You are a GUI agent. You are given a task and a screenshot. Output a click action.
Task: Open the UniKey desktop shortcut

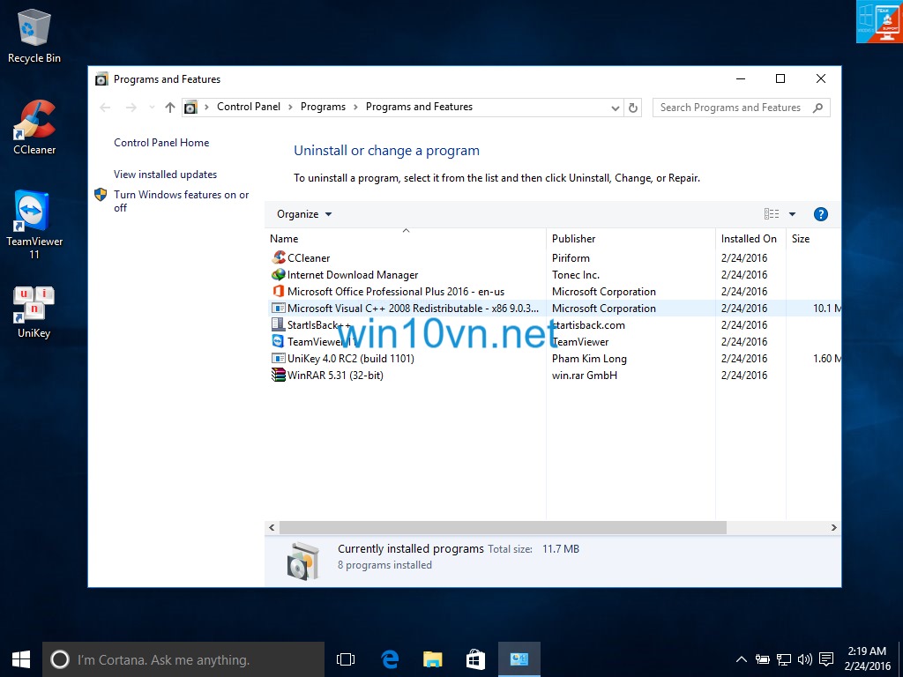pyautogui.click(x=34, y=312)
